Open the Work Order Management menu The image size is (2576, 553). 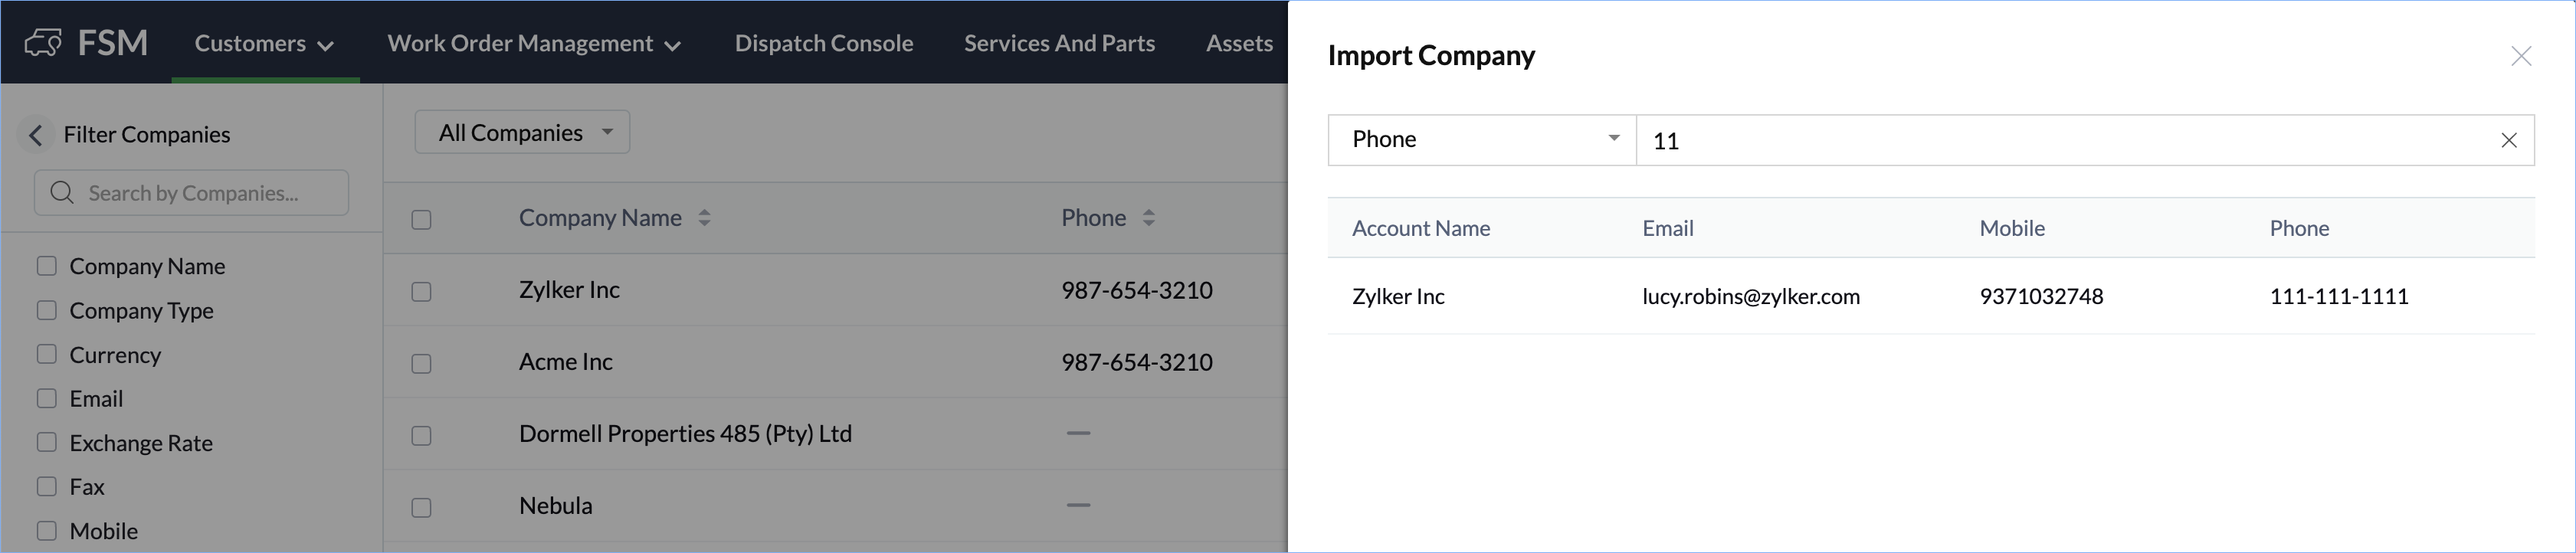pos(534,44)
